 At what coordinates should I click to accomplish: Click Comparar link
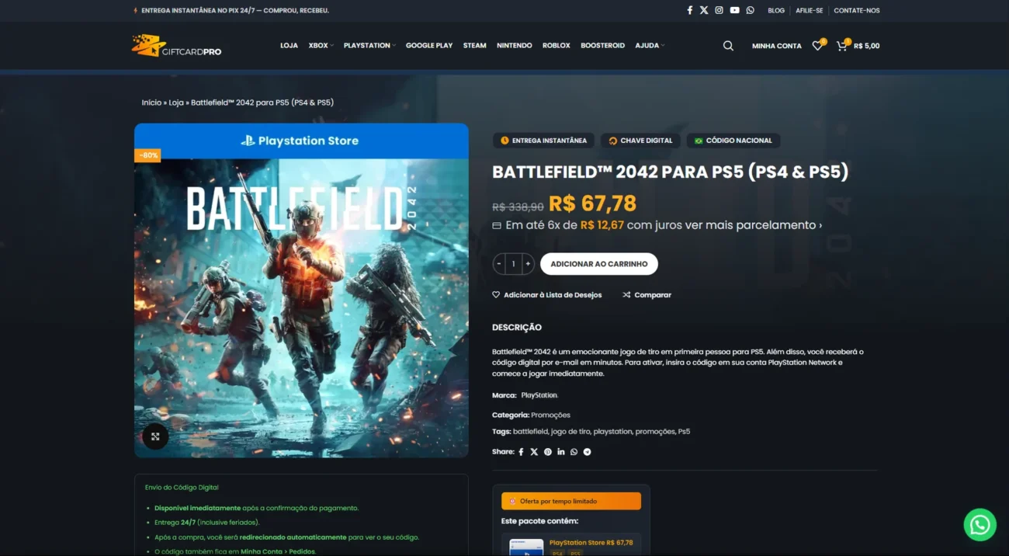(647, 295)
